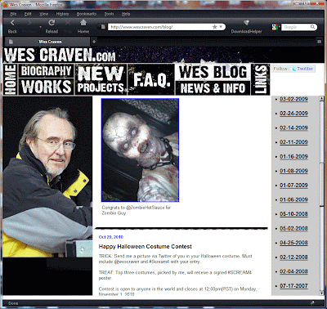
Task: Click the archive list scroll-up arrow
Action: [321, 99]
